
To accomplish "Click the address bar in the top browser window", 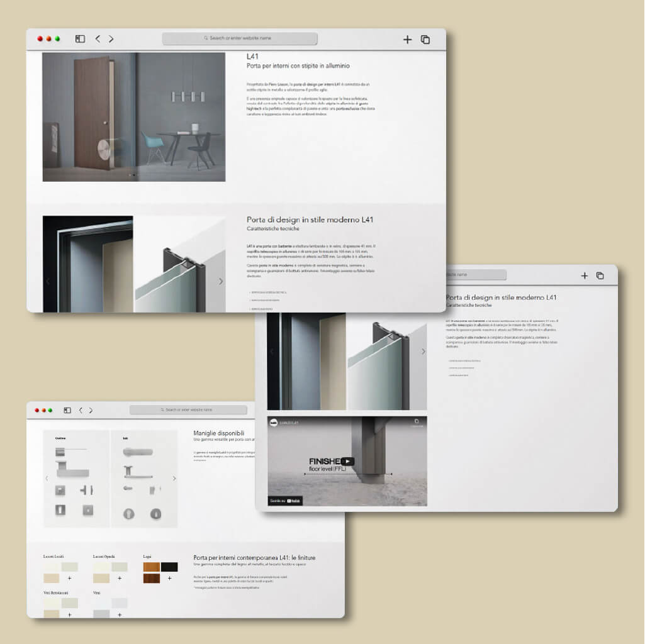I will coord(240,38).
